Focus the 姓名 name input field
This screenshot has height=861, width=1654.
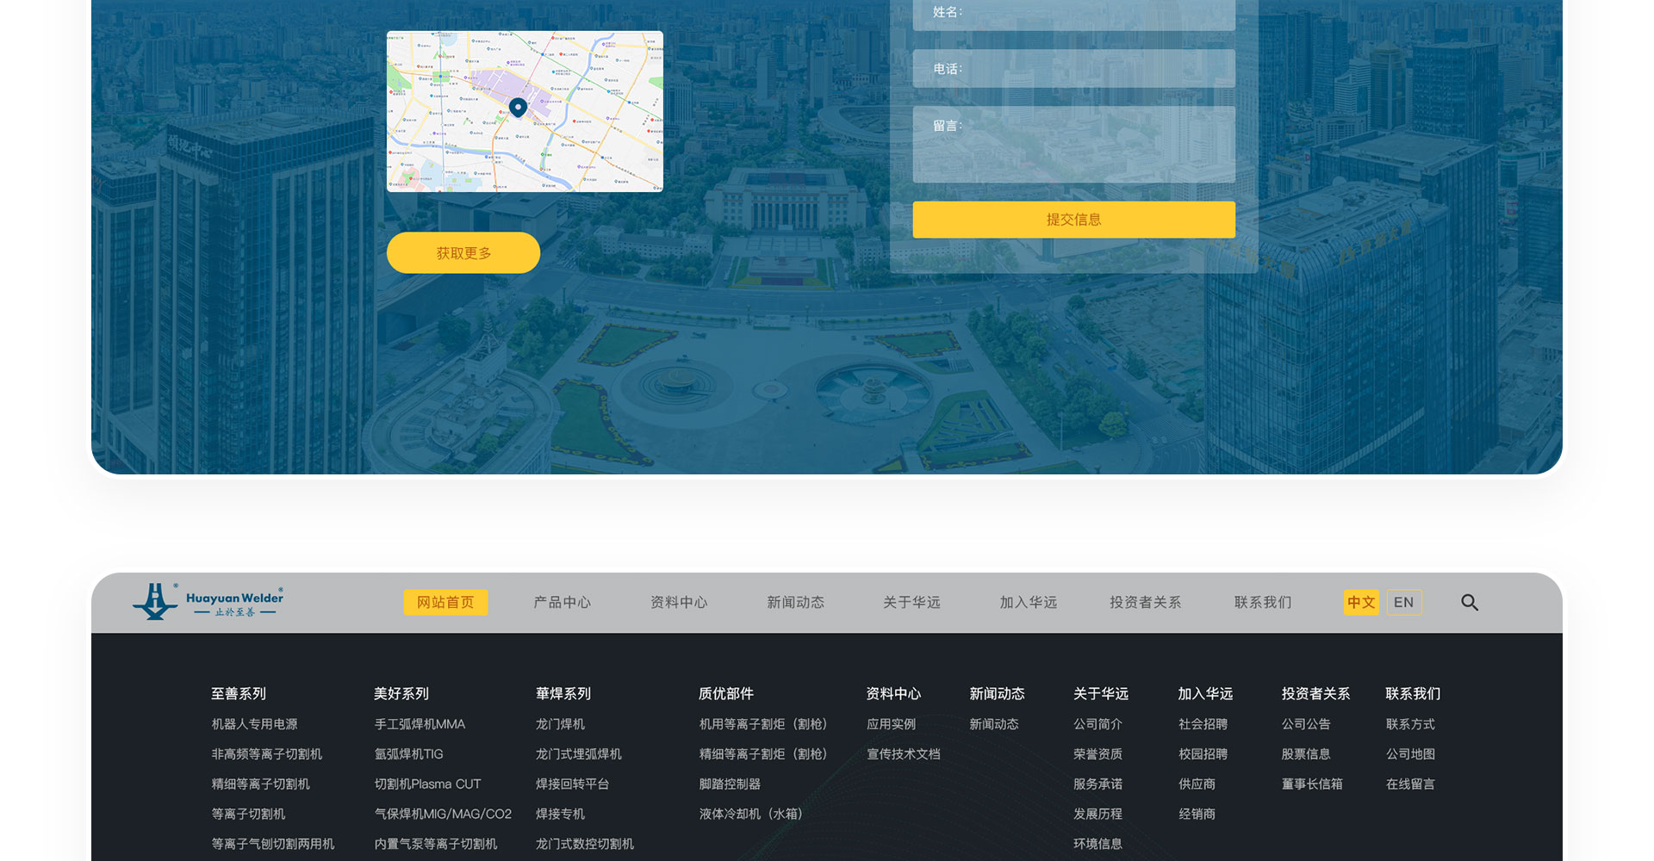1073,14
